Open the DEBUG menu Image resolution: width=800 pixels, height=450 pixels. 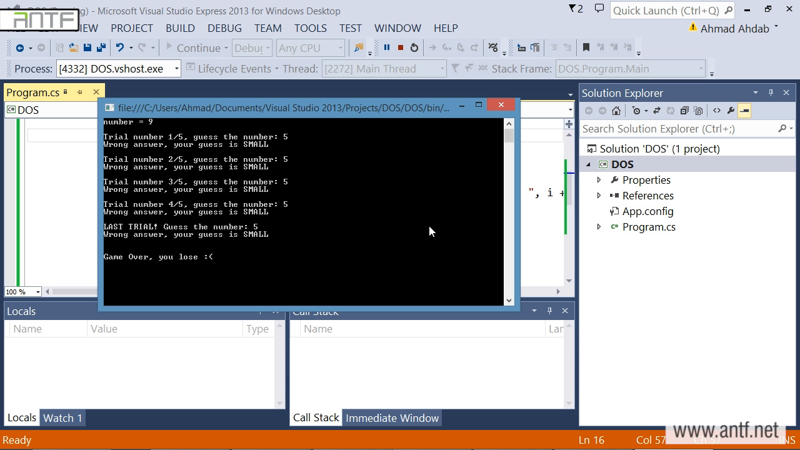point(224,28)
